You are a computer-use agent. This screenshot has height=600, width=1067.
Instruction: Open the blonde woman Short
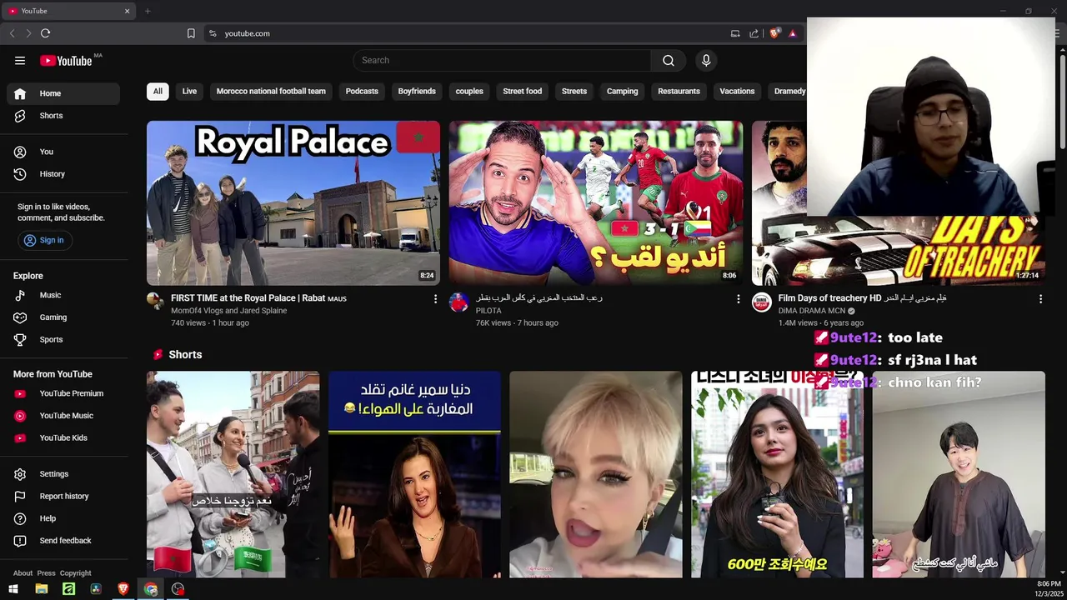pyautogui.click(x=595, y=474)
